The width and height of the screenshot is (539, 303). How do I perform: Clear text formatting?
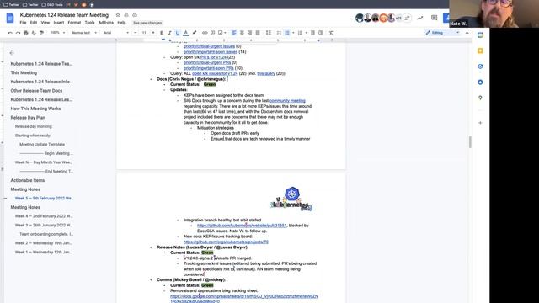(331, 33)
